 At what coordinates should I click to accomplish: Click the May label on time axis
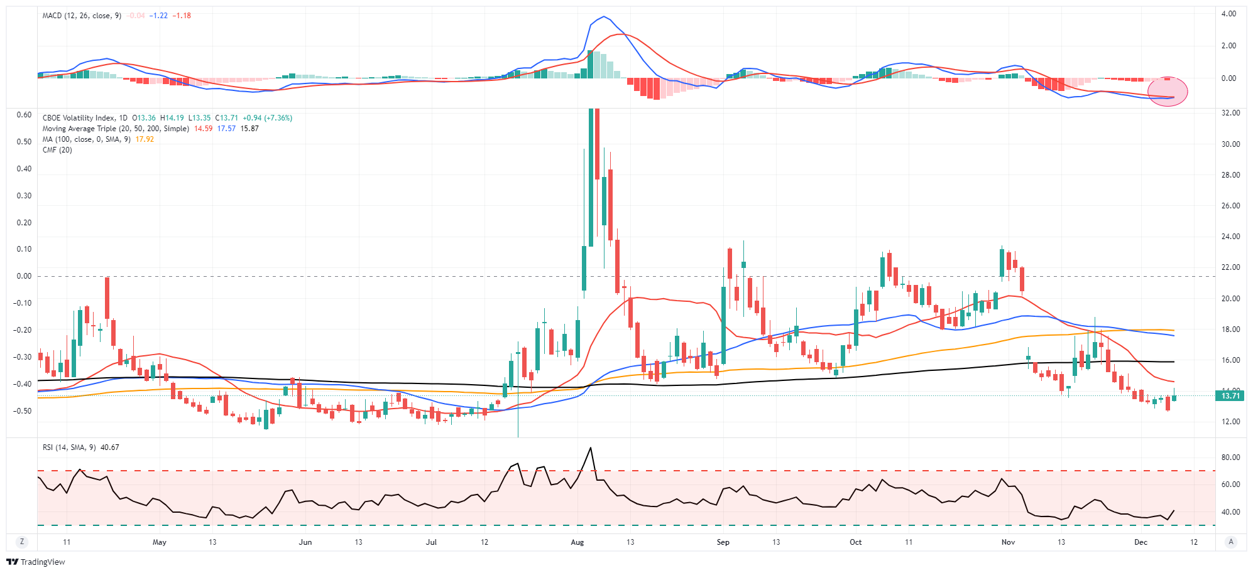pos(160,542)
